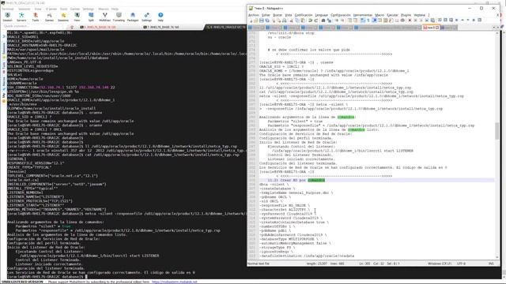Open the Buscar menu in Notepad++
Image resolution: width=506 pixels, height=284 pixels.
(278, 15)
